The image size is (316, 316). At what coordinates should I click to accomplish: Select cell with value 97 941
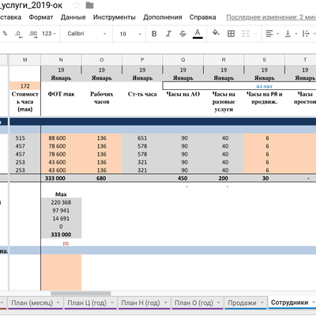pos(61,210)
